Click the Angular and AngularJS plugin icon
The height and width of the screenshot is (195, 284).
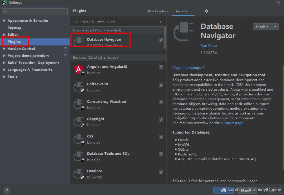(x=79, y=70)
